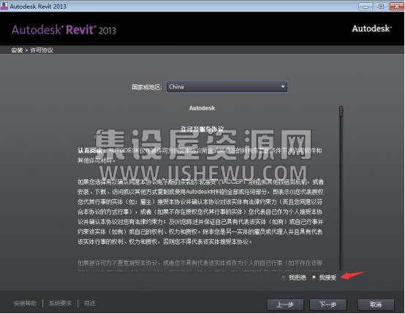Click the Revit icon in title bar

coord(4,6)
